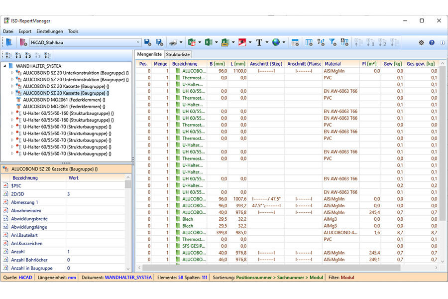
Task: Click the Excel icon with the yellow label
Action: click(x=225, y=42)
